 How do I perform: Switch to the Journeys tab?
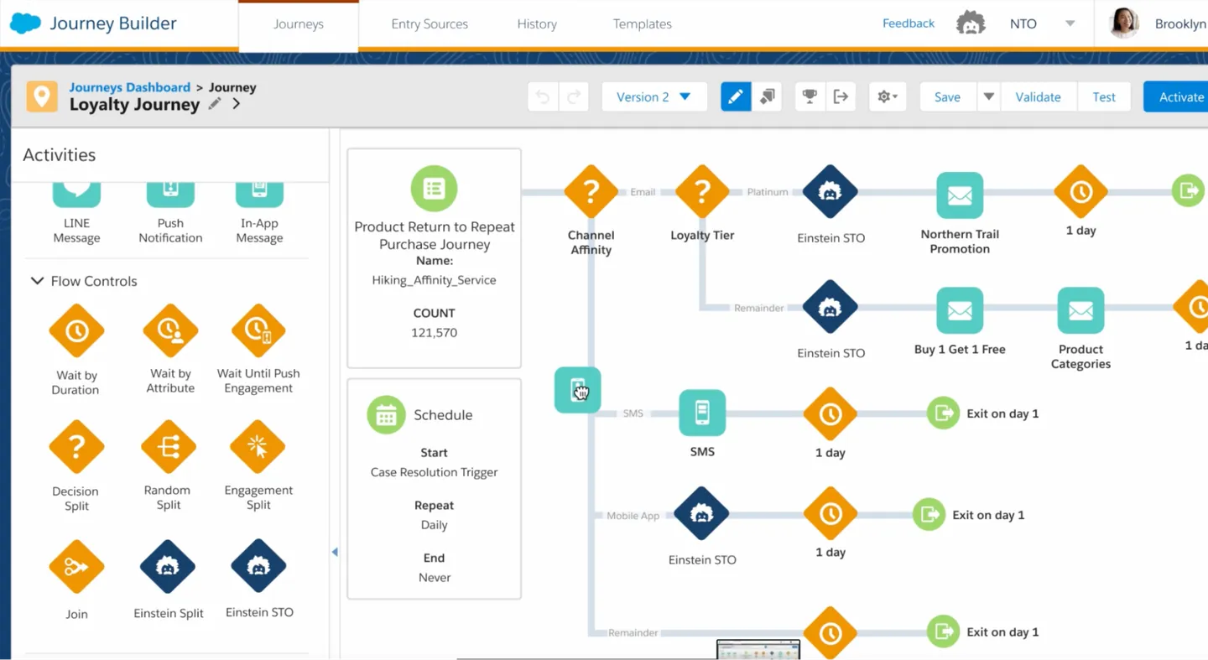(x=299, y=24)
